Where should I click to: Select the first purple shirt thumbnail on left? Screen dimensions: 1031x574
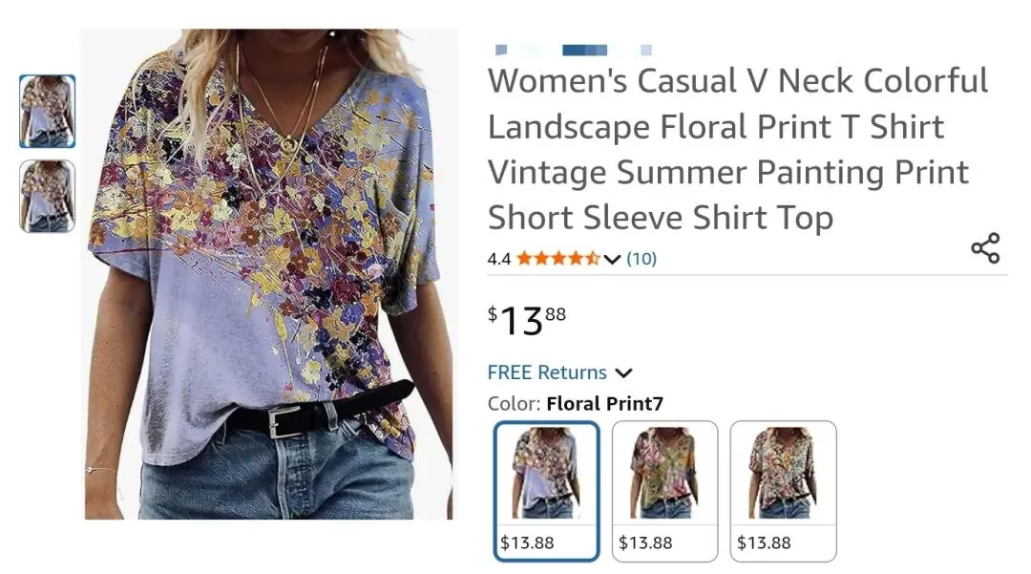pos(48,111)
